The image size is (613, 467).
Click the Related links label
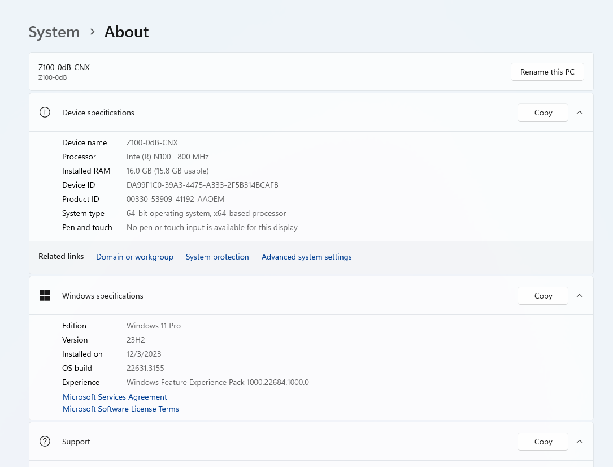pos(61,256)
